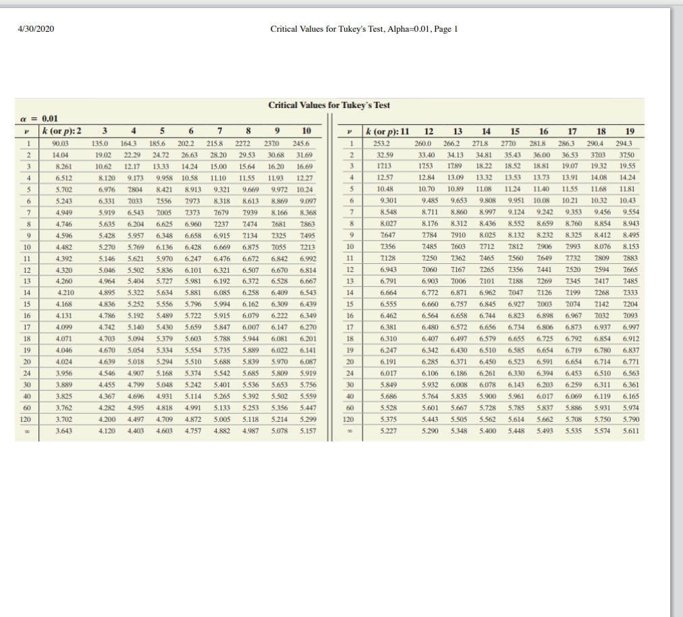683x617 pixels.
Task: Click the cell value 5.348
Action: (x=459, y=431)
